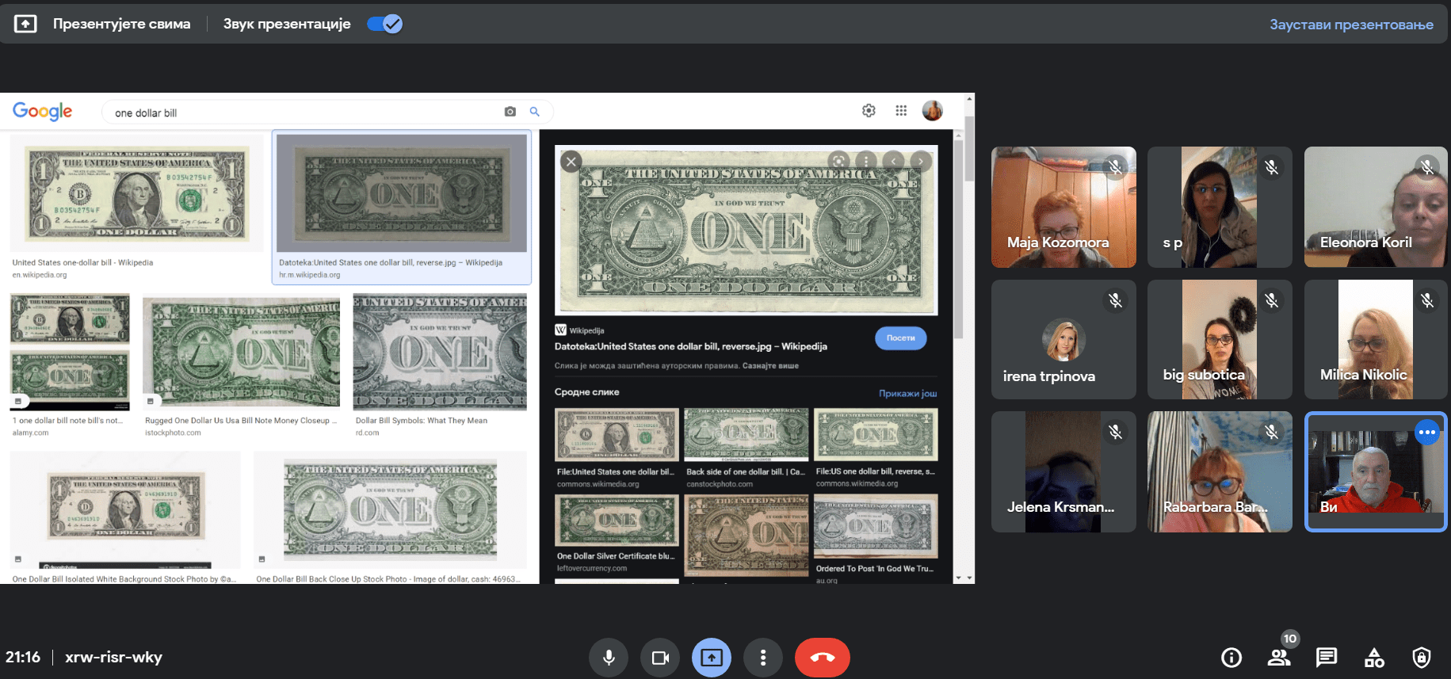1451x679 pixels.
Task: Open Google settings gear icon
Action: tap(869, 111)
